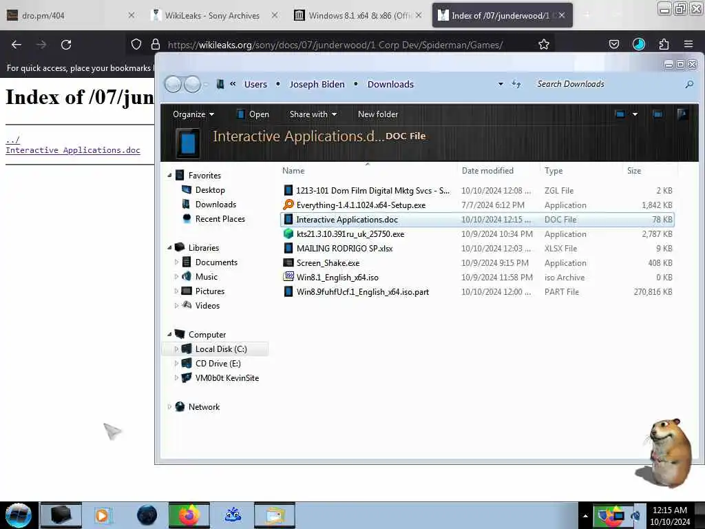Expand the Network tree node

coord(169,406)
